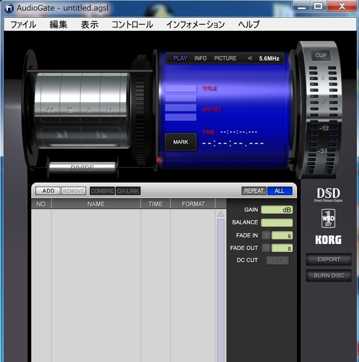Click the TIME column header
Screen dimensions: 359x362
point(156,204)
